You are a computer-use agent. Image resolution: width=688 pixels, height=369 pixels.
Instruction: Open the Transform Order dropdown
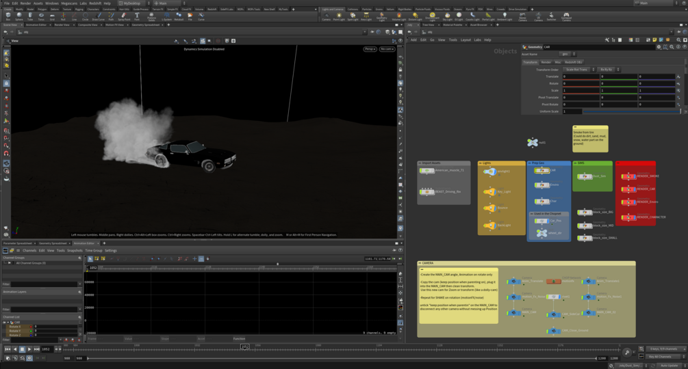point(578,70)
